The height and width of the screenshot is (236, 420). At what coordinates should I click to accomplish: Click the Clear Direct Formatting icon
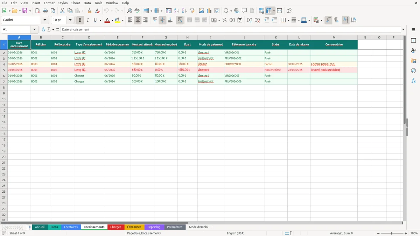point(98,11)
